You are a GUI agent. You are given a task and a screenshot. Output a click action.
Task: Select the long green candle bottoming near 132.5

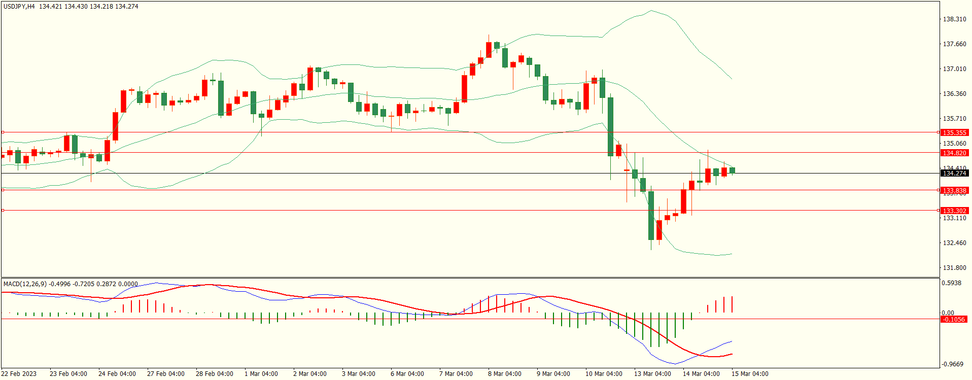pyautogui.click(x=651, y=216)
